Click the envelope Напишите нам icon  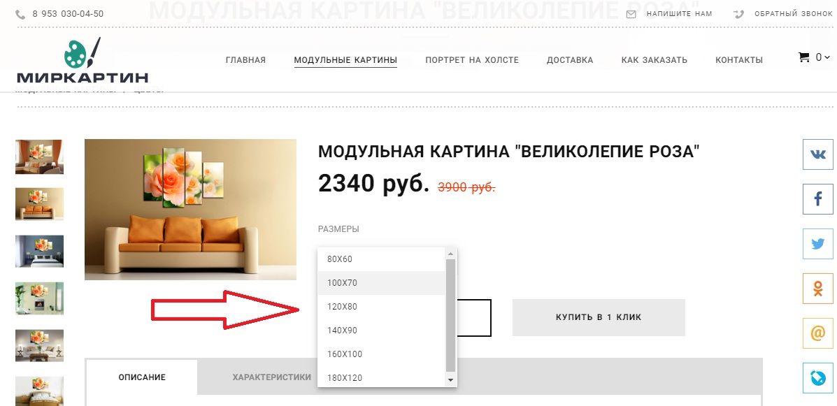coord(631,14)
